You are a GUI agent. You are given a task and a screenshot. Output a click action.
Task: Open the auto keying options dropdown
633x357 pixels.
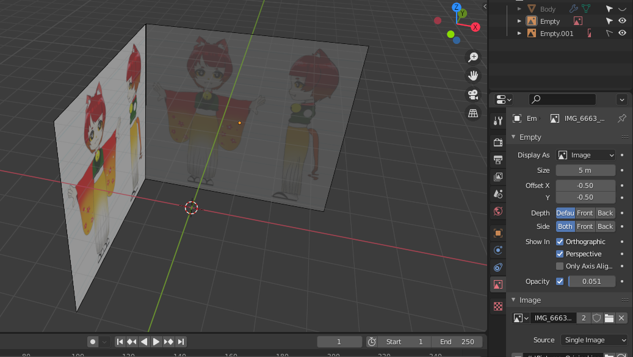pos(104,342)
